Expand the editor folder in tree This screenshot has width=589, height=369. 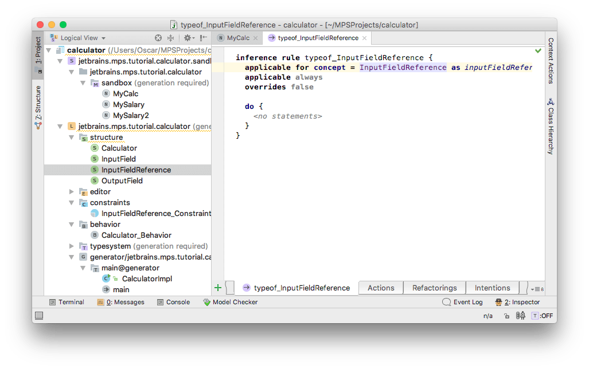click(72, 191)
